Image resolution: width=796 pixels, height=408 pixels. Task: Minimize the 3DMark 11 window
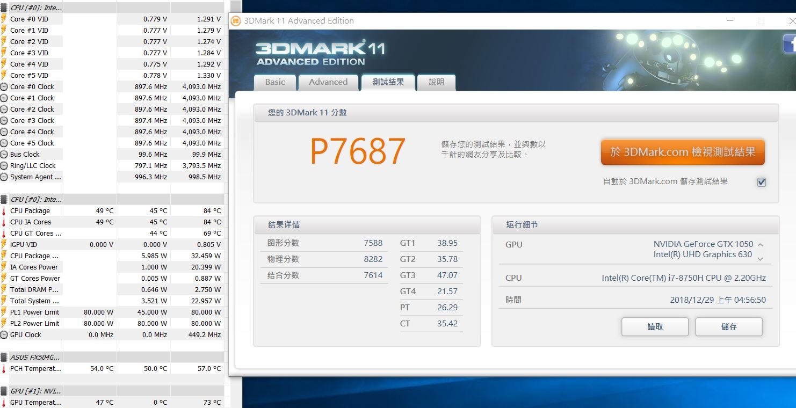(730, 21)
